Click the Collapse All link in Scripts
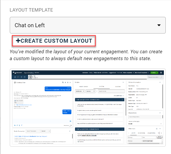Viewport: 171px width, 154px height. [x=118, y=95]
